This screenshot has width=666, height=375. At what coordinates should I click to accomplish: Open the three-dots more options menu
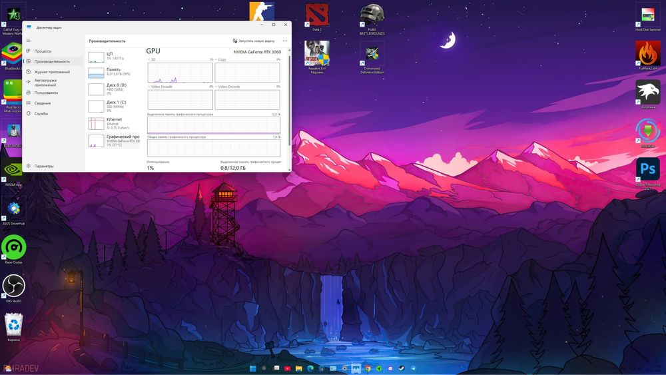tap(284, 41)
